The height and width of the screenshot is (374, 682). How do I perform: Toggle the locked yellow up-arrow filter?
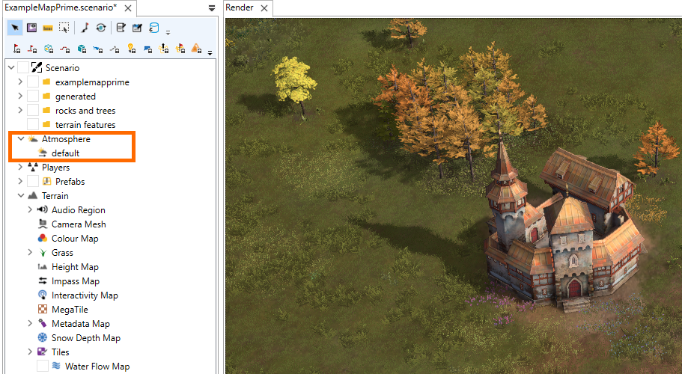pos(163,49)
